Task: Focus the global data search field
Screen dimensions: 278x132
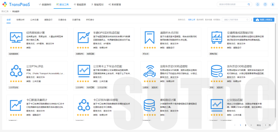Action: 234,4
